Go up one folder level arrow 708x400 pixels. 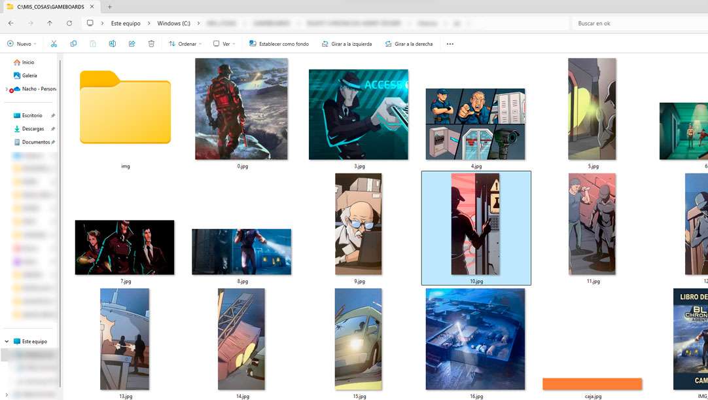pos(50,23)
